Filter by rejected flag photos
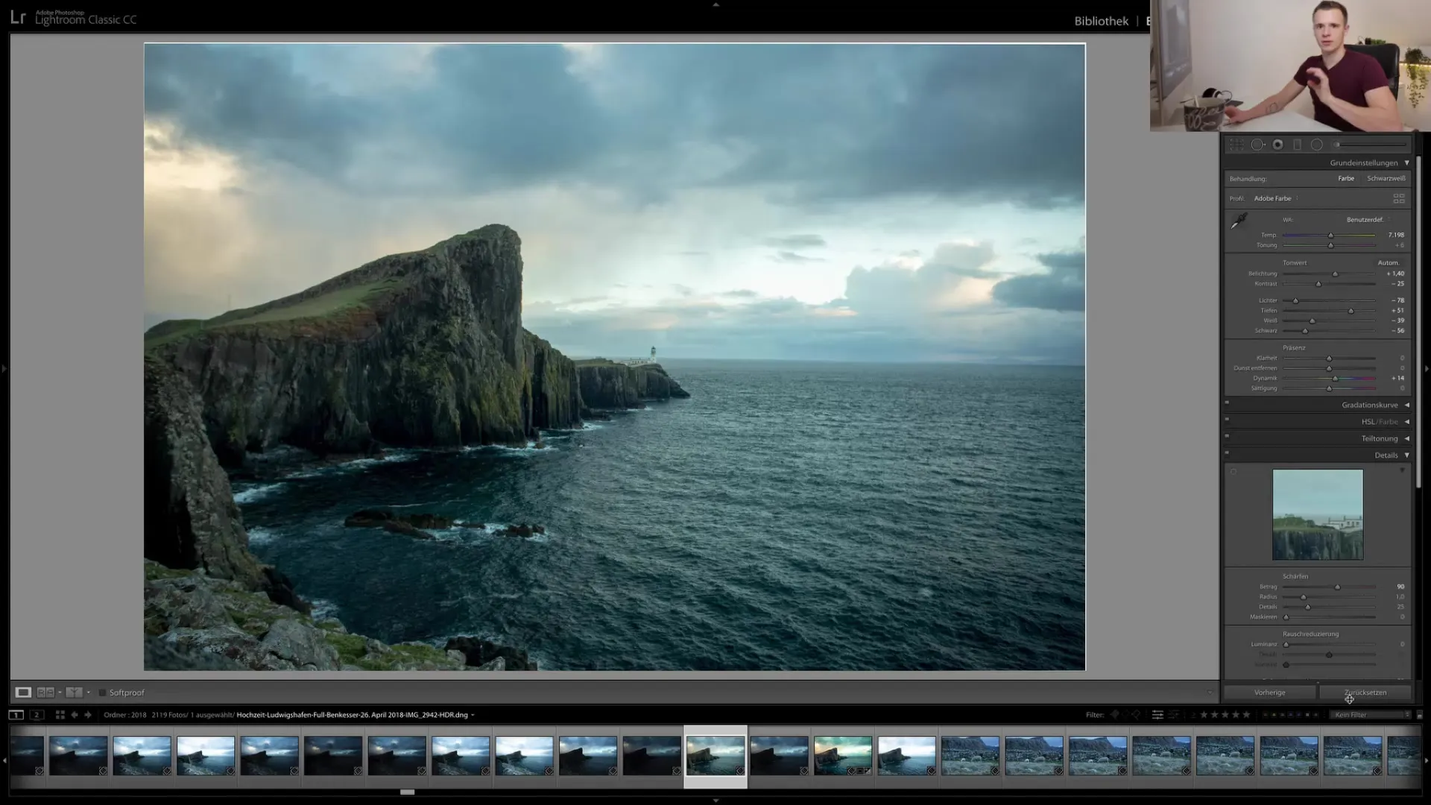 coord(1136,715)
